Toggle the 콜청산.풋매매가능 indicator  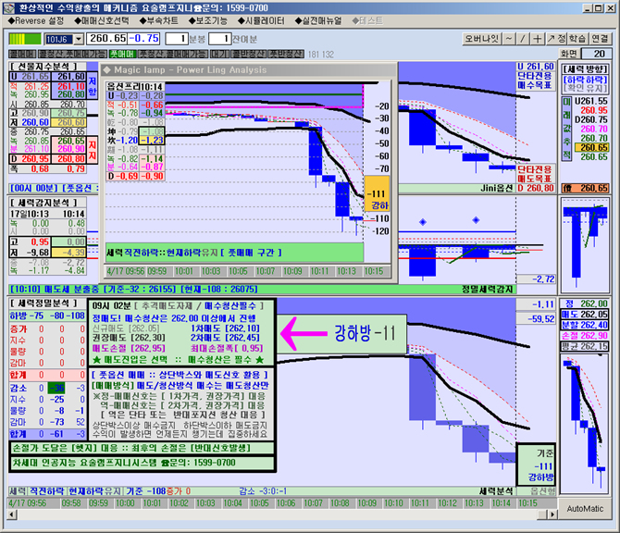click(72, 54)
